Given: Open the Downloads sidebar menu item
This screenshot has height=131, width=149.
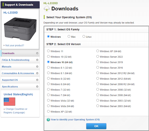Looking at the screenshot, I should point(20,53).
